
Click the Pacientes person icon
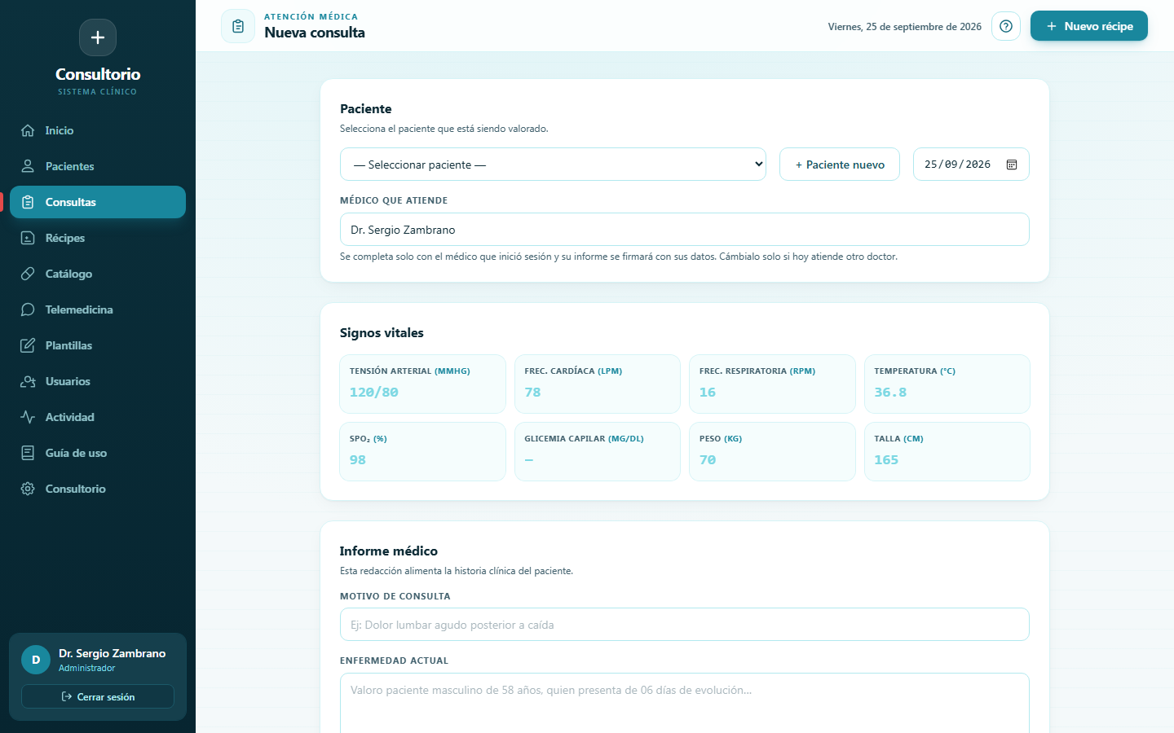pyautogui.click(x=28, y=166)
